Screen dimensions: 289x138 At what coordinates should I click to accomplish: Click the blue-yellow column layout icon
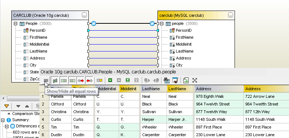pyautogui.click(x=99, y=80)
